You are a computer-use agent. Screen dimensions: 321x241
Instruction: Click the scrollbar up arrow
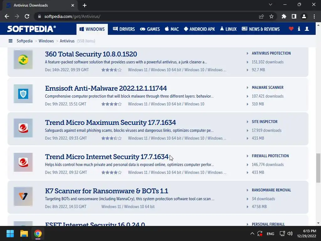[318, 25]
